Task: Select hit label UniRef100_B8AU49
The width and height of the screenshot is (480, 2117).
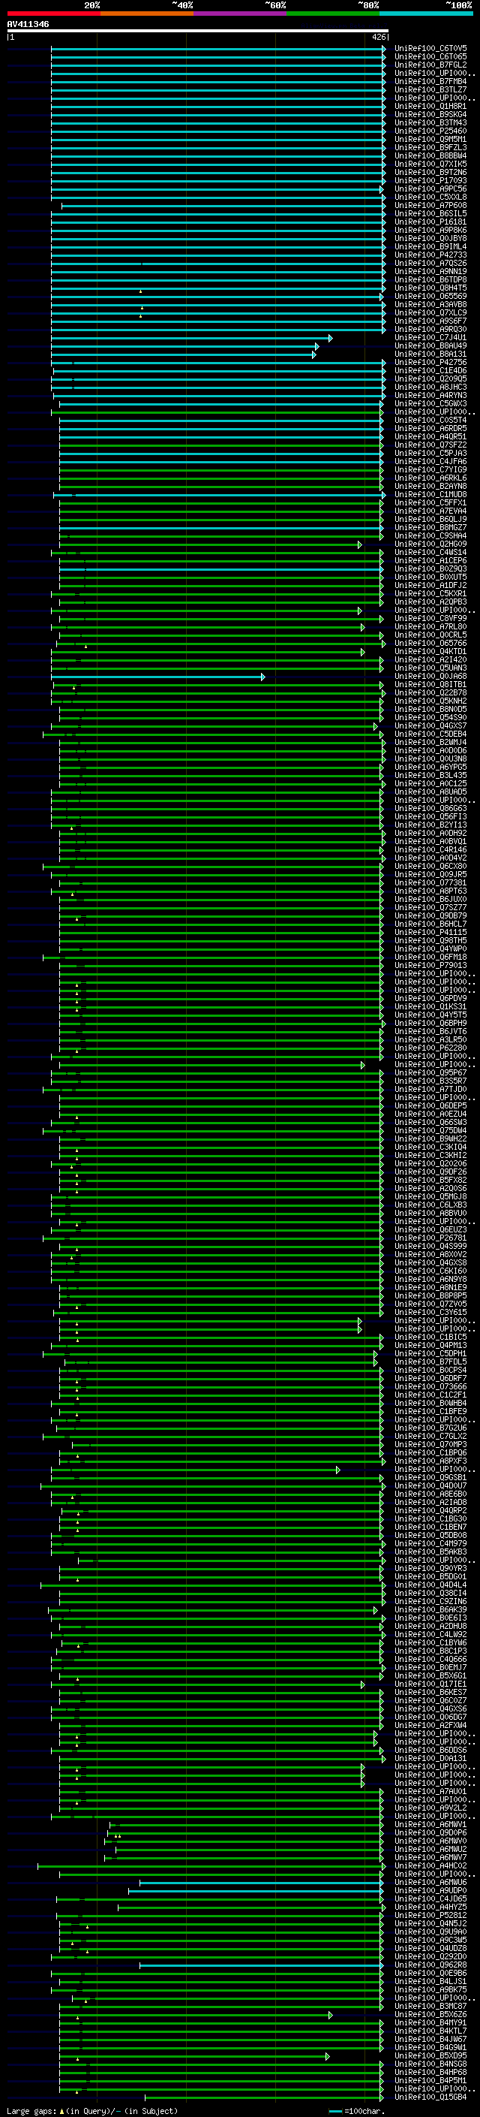Action: point(430,346)
